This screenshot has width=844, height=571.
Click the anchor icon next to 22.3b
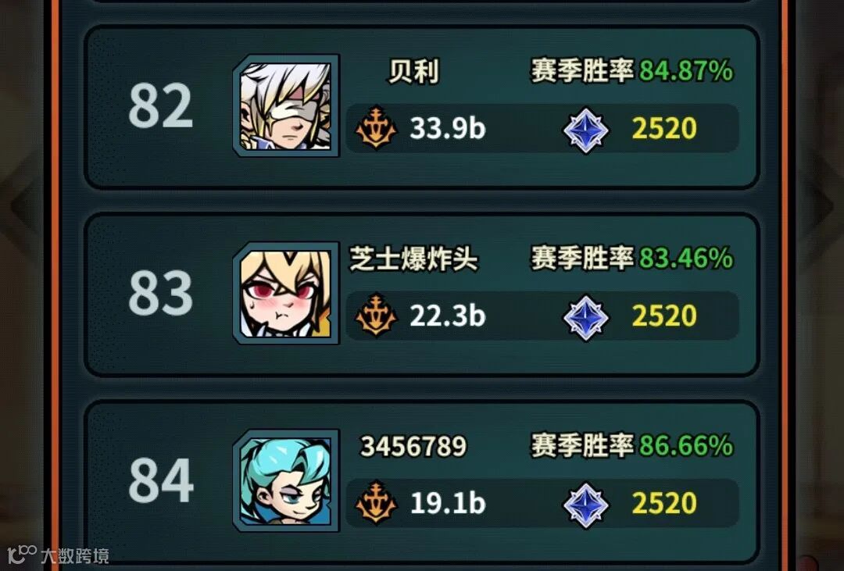376,315
